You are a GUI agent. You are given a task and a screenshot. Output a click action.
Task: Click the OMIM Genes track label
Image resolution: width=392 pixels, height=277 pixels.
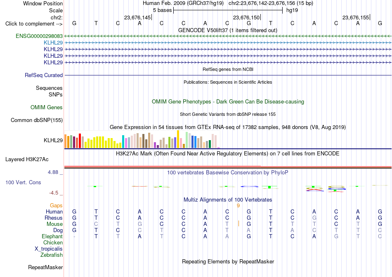click(47, 108)
